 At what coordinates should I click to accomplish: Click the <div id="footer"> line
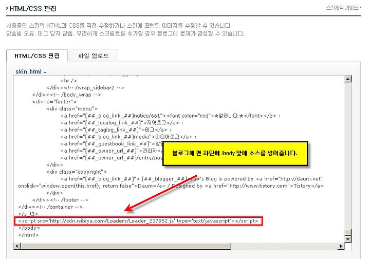54,102
